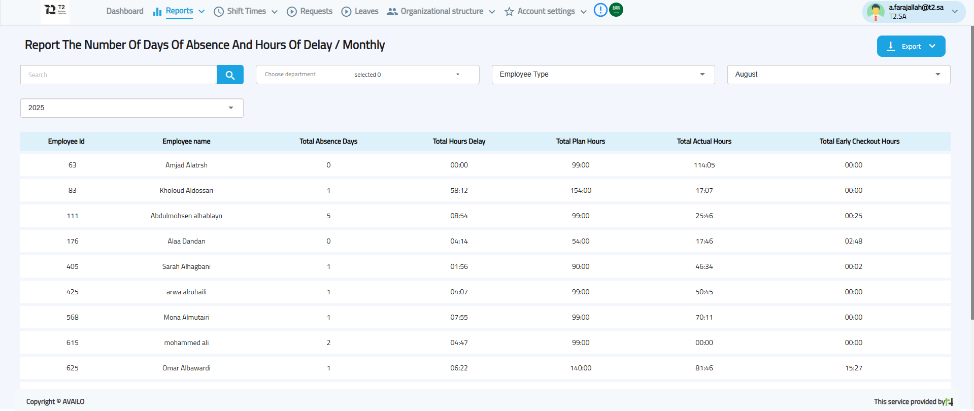Click the provider logo in footer
The image size is (974, 411).
click(949, 402)
